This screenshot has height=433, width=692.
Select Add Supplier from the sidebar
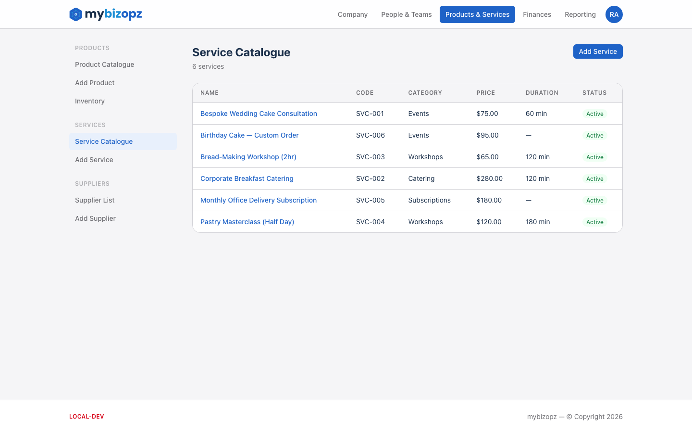coord(95,218)
